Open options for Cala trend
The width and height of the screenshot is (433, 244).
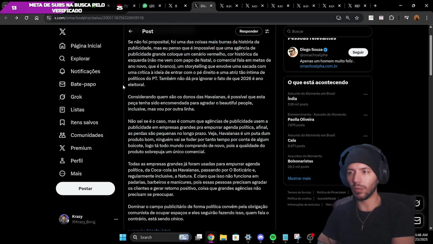click(365, 136)
